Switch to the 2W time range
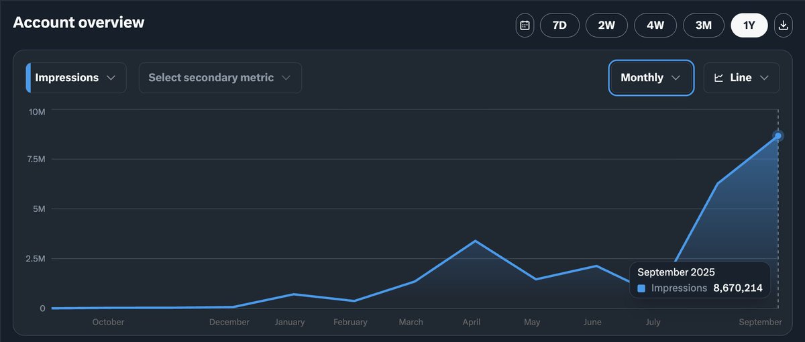Image resolution: width=805 pixels, height=342 pixels. (x=606, y=25)
